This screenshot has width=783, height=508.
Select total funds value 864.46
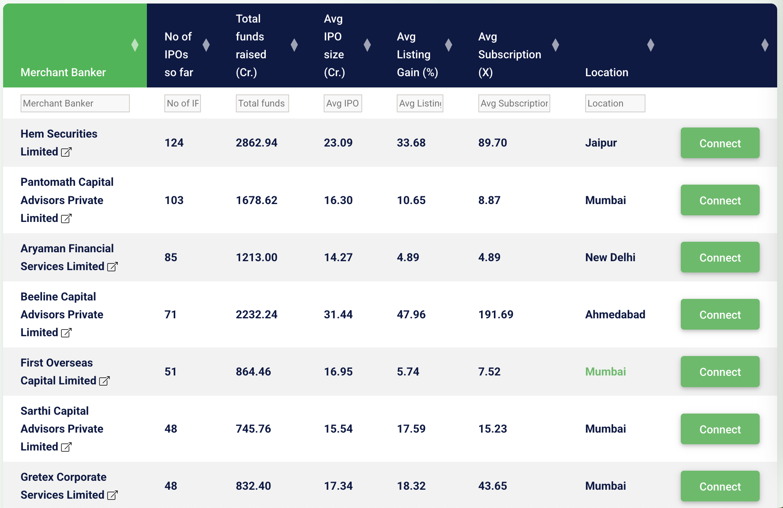pos(253,372)
